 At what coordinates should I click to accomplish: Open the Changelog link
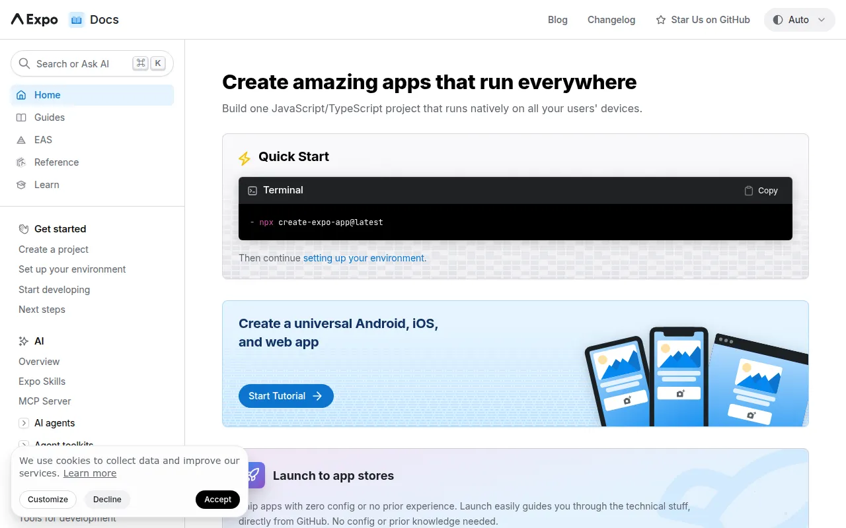611,20
